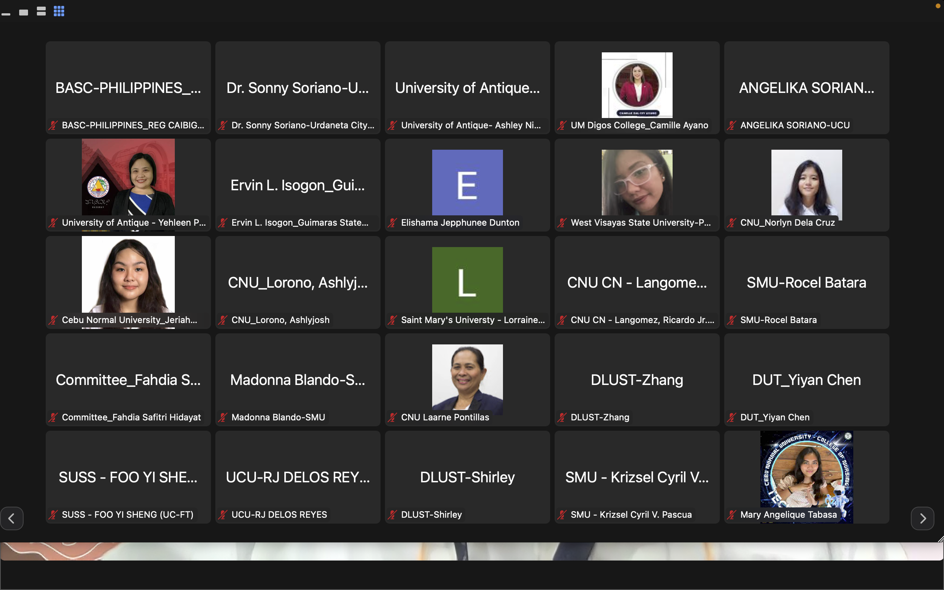Click muted mic icon for SUSS - FOO YI SHENG
The image size is (944, 590).
click(53, 515)
